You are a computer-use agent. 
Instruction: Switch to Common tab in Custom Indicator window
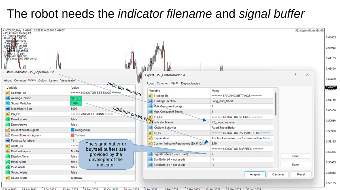[x=20, y=80]
